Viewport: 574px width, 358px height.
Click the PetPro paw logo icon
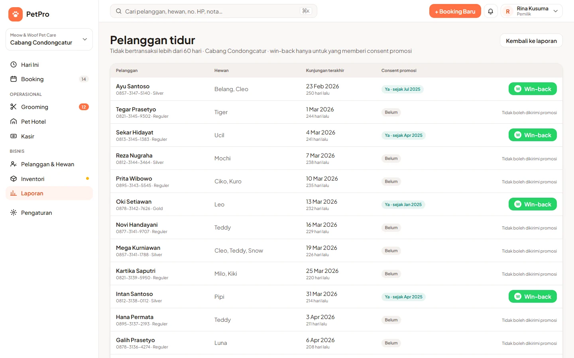click(16, 14)
